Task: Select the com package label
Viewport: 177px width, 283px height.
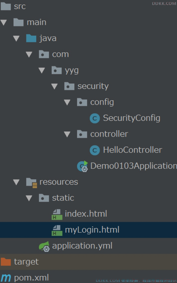Action: (60, 54)
